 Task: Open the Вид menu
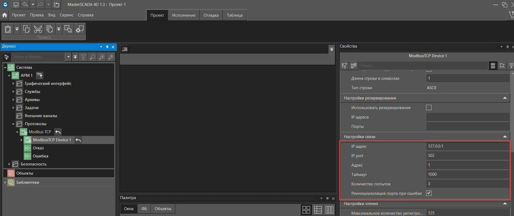[52, 15]
